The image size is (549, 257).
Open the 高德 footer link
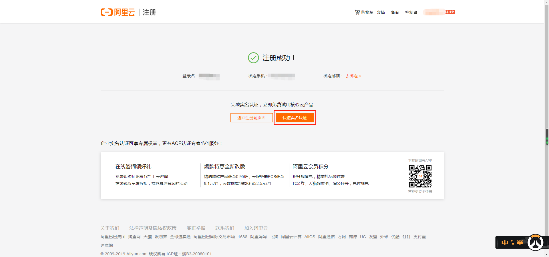tap(353, 237)
